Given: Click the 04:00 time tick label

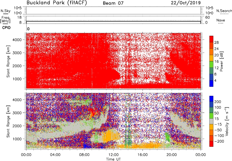Looking at the screenshot, I should point(55,155).
